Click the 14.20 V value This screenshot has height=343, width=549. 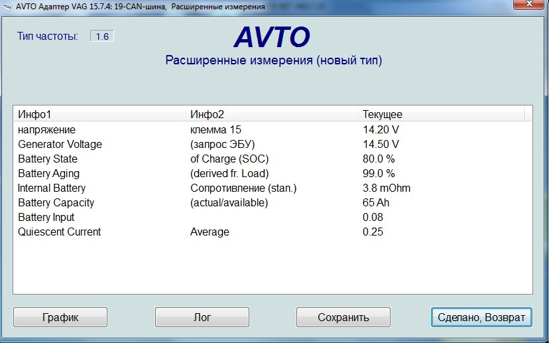(381, 129)
